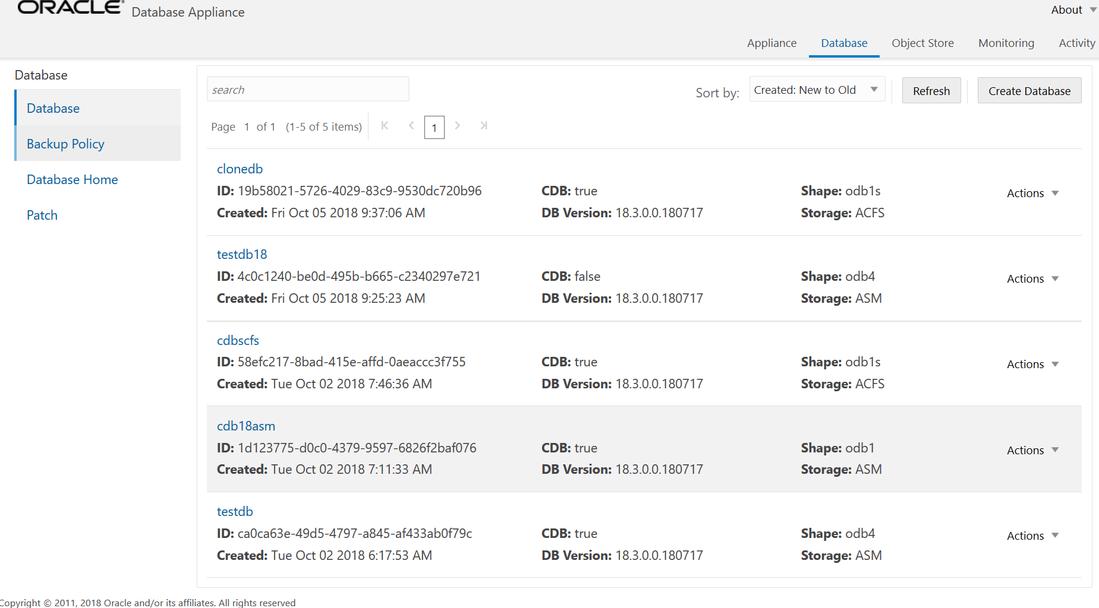The height and width of the screenshot is (608, 1099).
Task: Open the clonedb database details
Action: click(240, 169)
